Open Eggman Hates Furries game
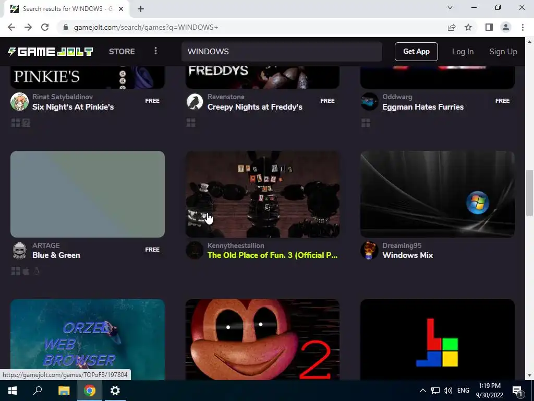 pyautogui.click(x=423, y=107)
